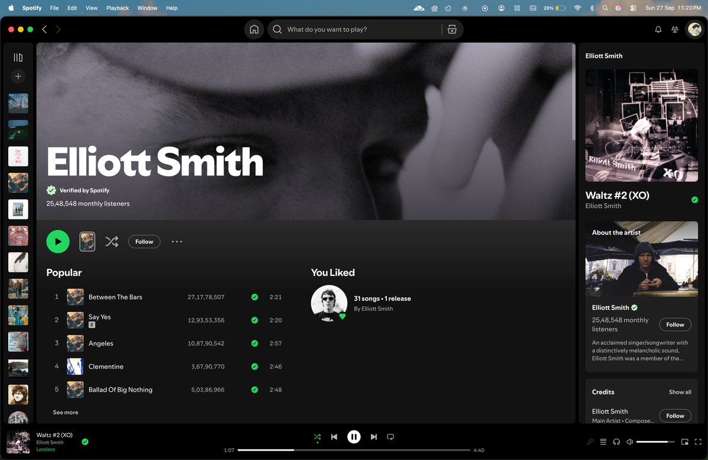Open the File menu
Image resolution: width=708 pixels, height=460 pixels.
(54, 8)
